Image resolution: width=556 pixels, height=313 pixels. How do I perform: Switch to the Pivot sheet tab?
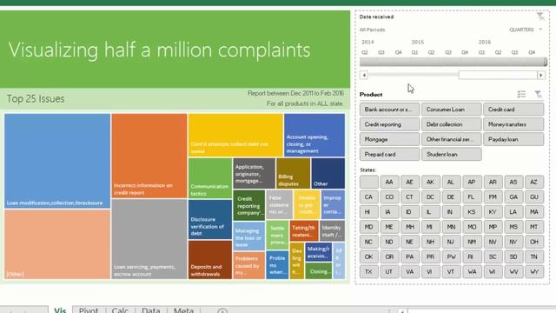pos(89,310)
